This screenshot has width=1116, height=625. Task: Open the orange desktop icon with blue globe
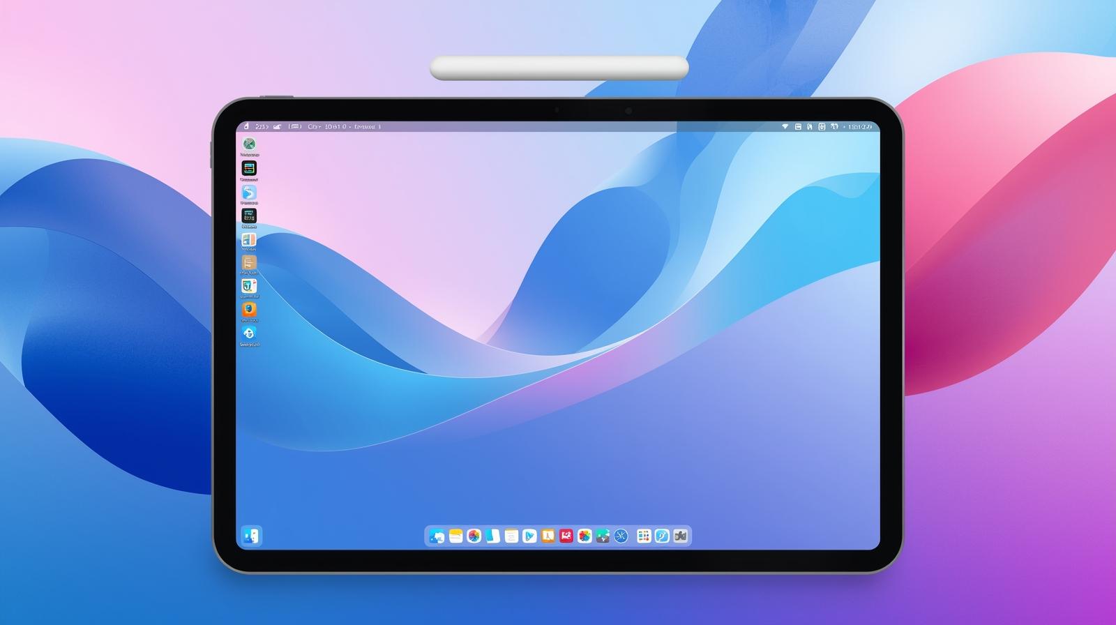[249, 309]
